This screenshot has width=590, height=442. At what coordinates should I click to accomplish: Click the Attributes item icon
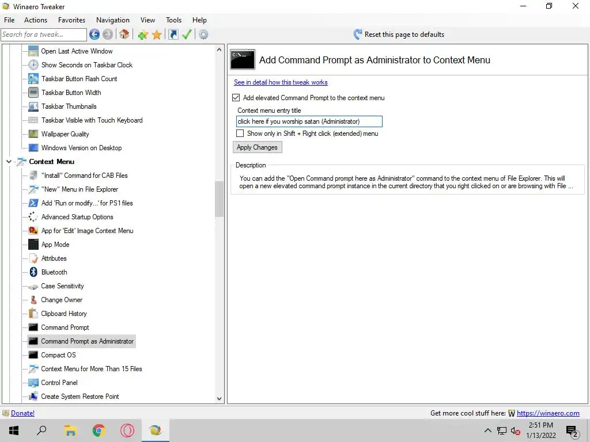point(33,258)
